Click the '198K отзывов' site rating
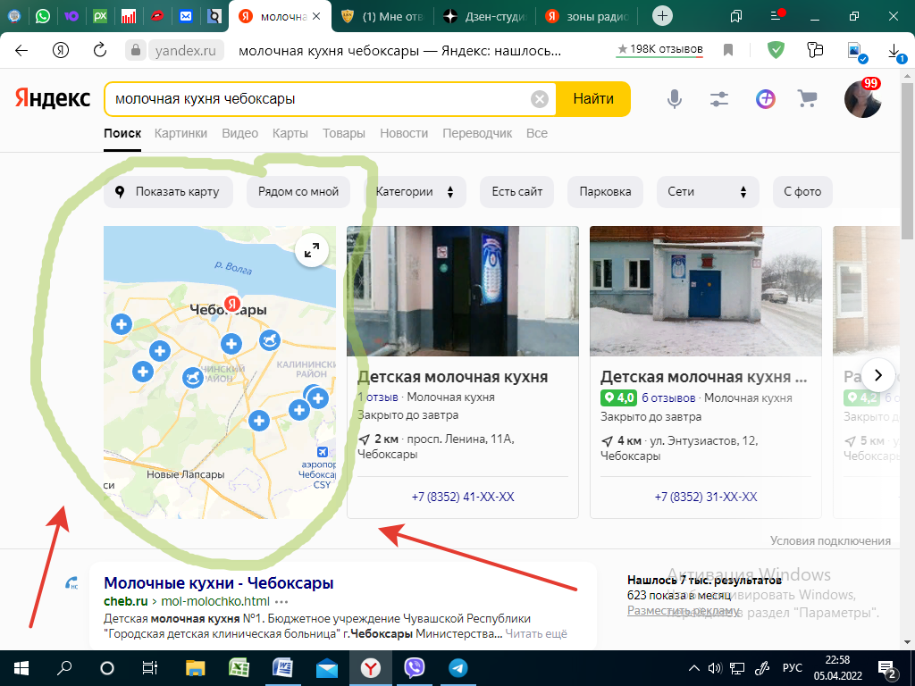 pyautogui.click(x=660, y=50)
